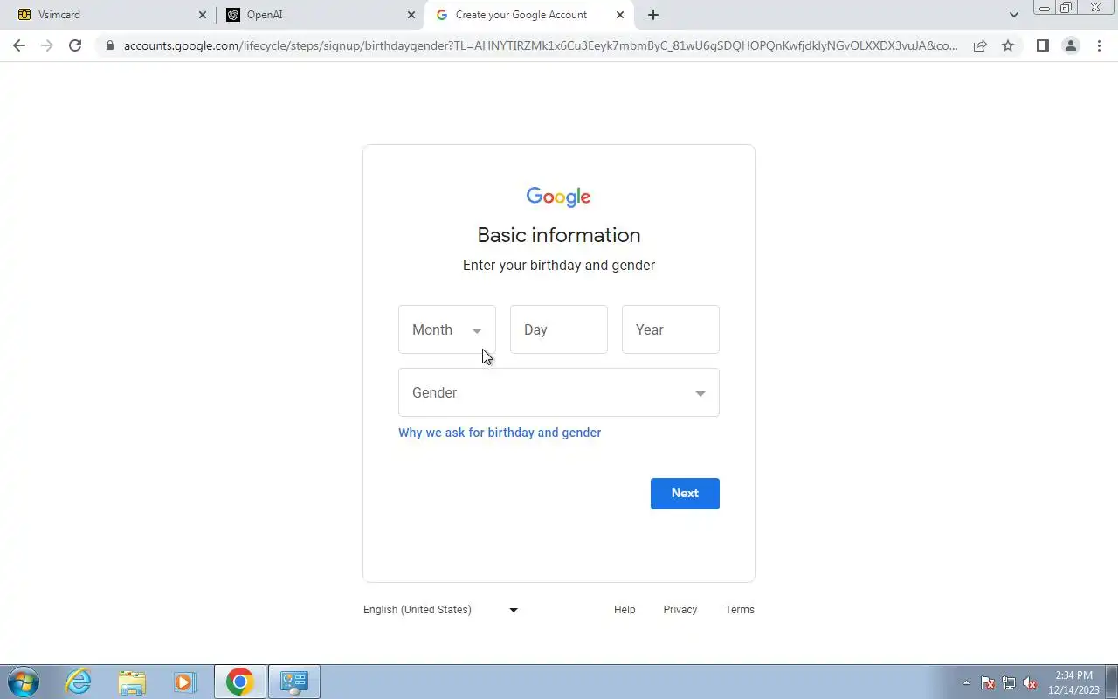1118x699 pixels.
Task: Open the Privacy link
Action: tap(680, 610)
